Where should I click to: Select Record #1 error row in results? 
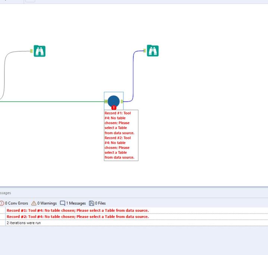pyautogui.click(x=134, y=210)
